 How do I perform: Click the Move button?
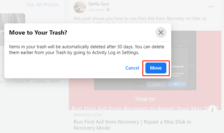156,68
